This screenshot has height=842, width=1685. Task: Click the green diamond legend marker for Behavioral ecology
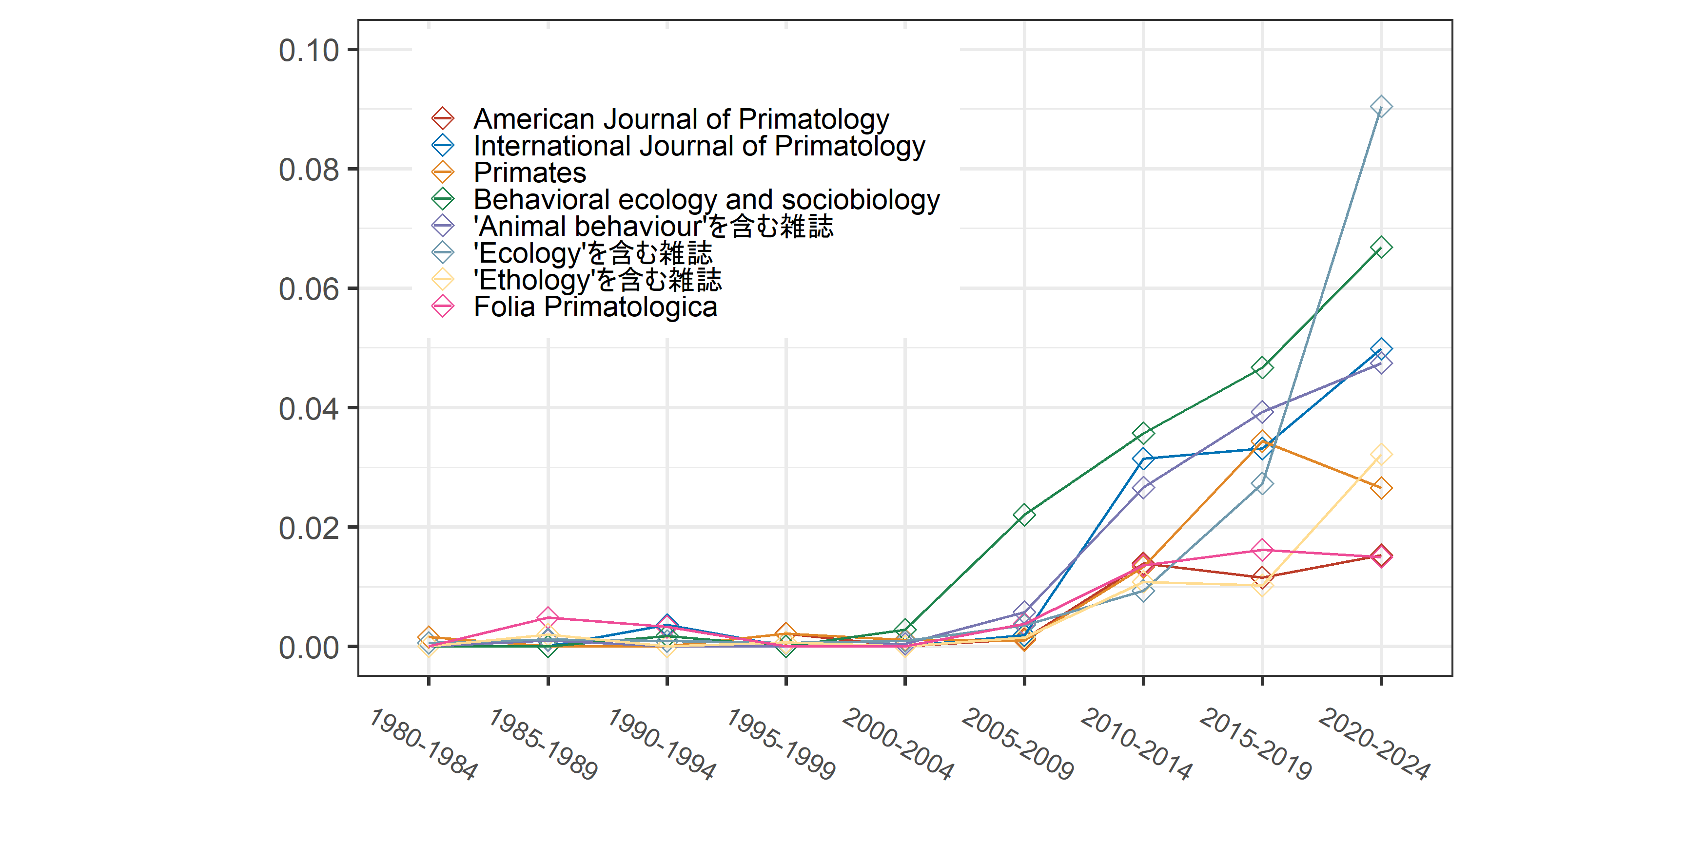coord(443,199)
